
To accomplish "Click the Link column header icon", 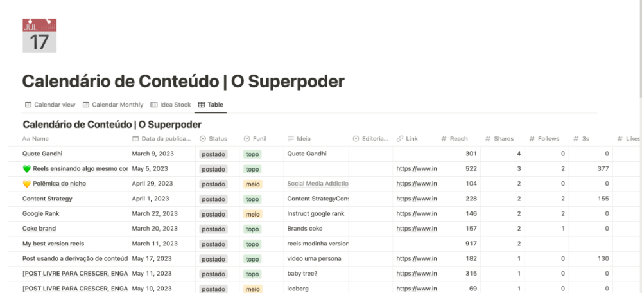I will pyautogui.click(x=400, y=139).
